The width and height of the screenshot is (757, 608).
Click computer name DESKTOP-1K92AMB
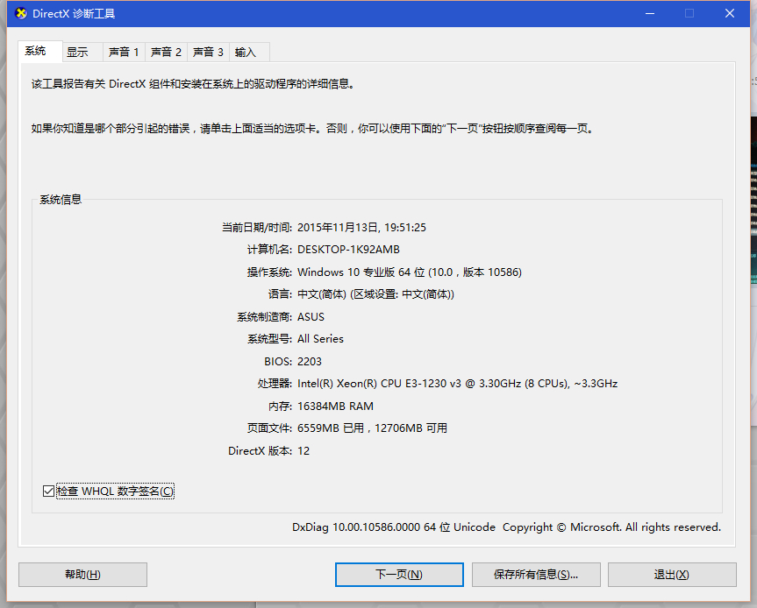(x=348, y=250)
